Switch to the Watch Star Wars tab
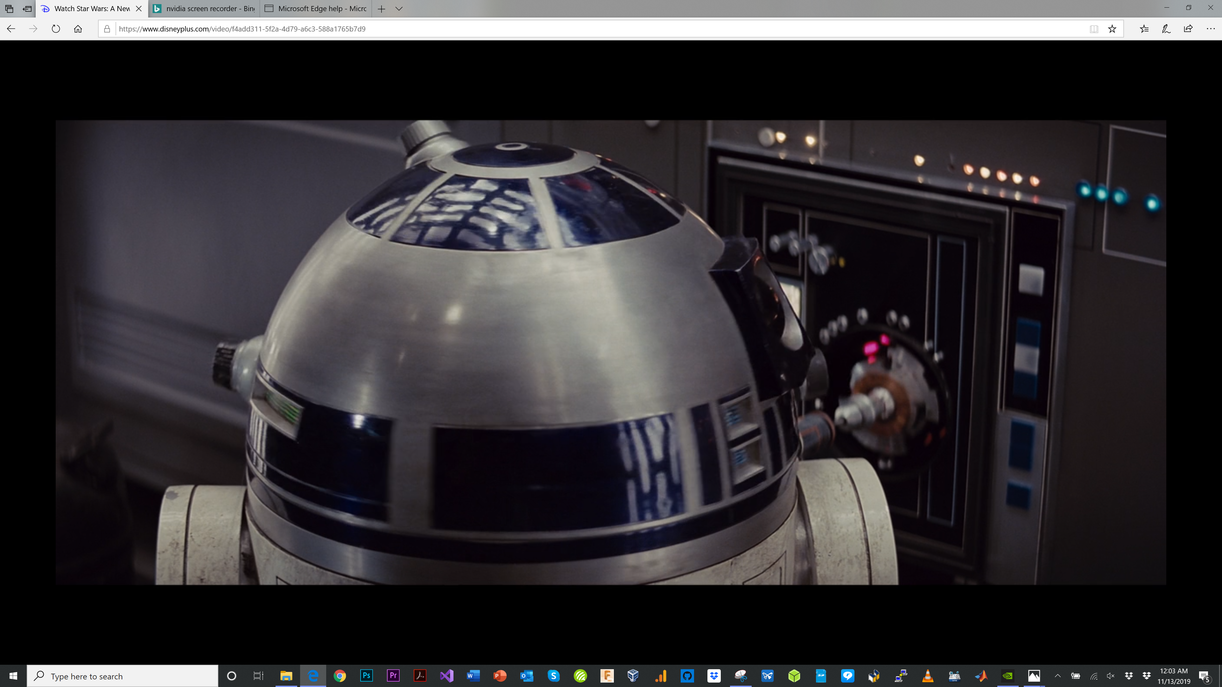This screenshot has height=687, width=1222. click(x=92, y=9)
